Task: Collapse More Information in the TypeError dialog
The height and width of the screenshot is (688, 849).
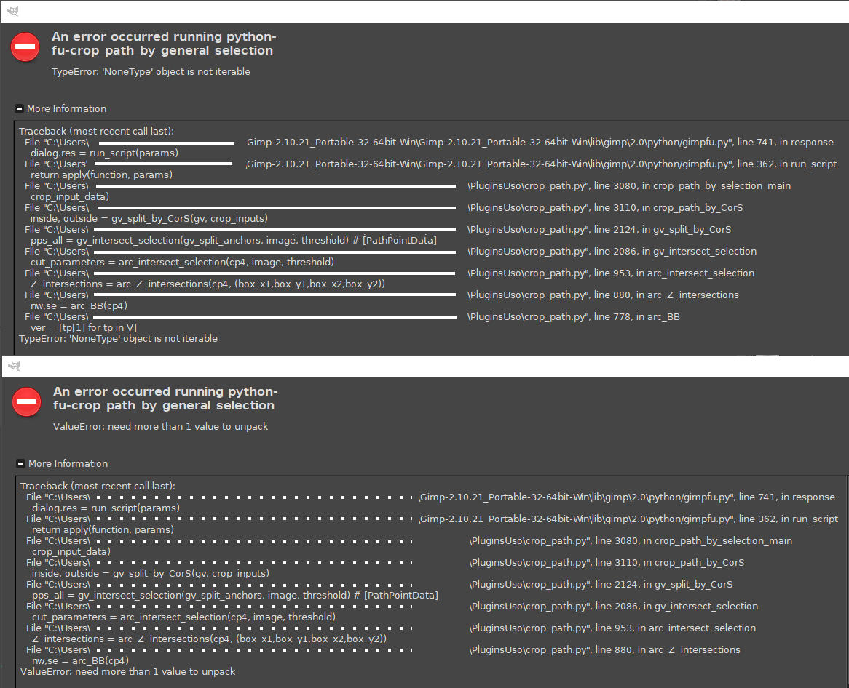Action: (19, 109)
